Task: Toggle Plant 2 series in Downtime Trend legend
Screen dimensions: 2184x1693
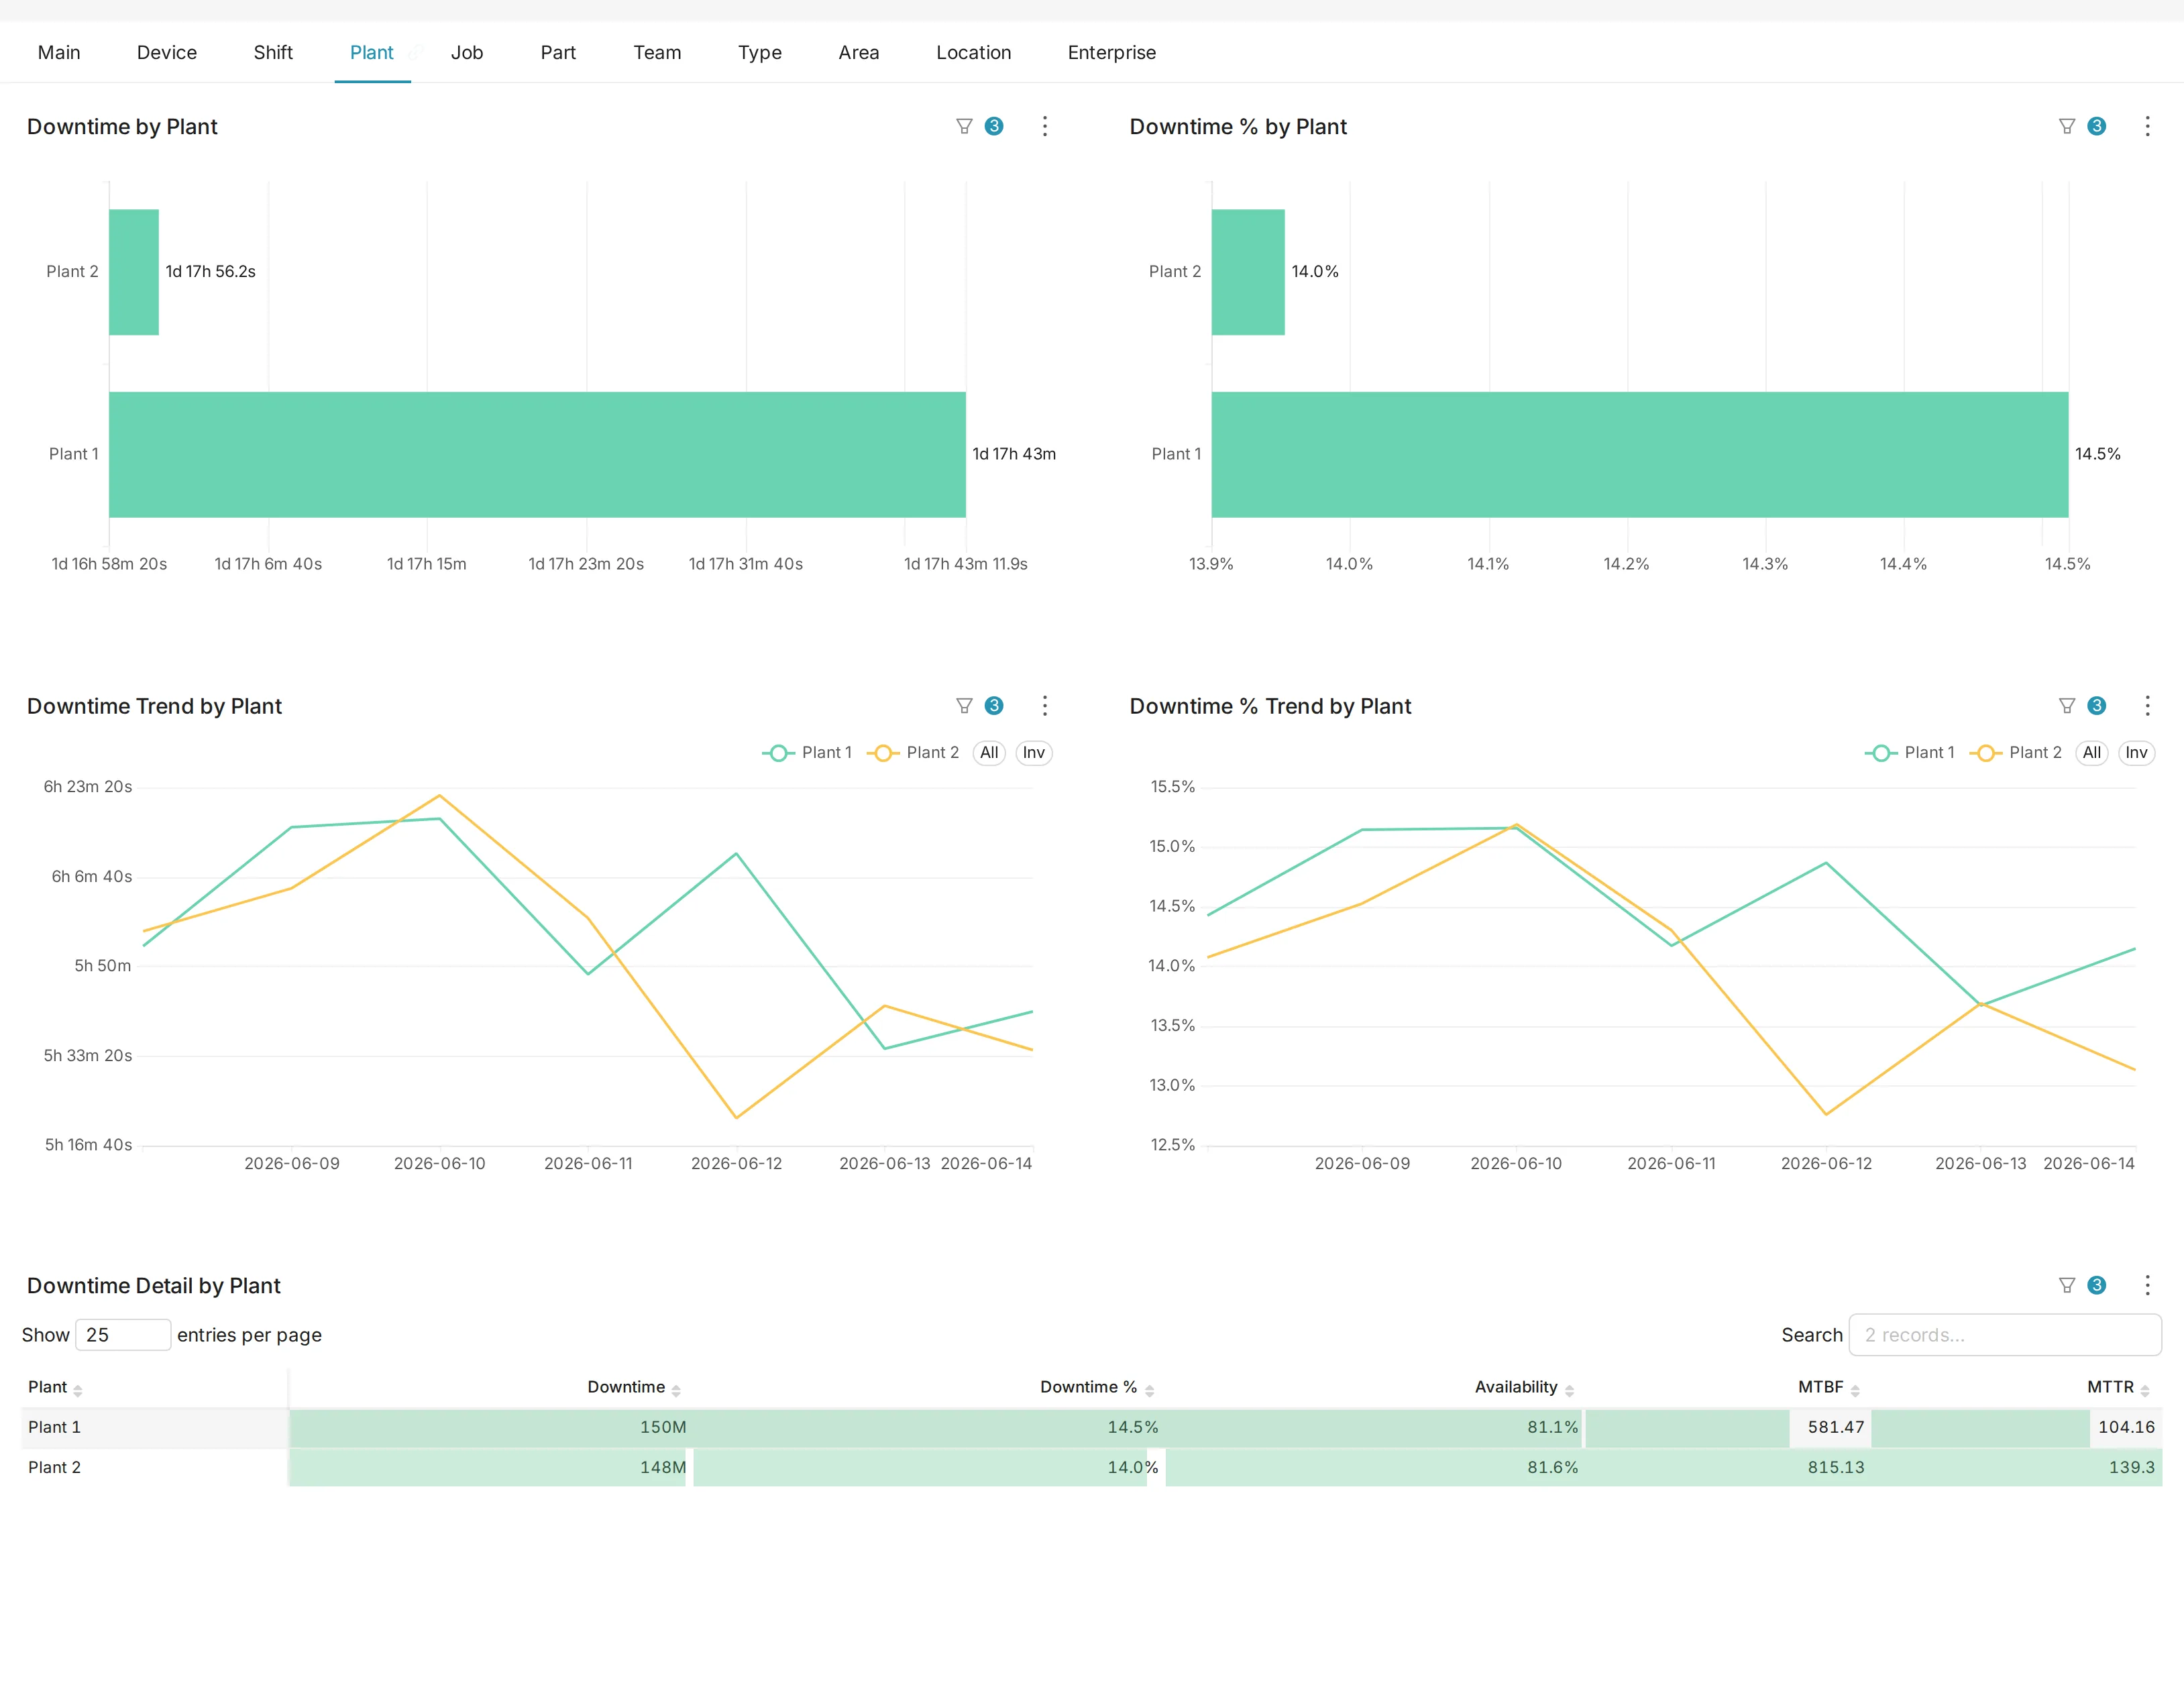Action: pyautogui.click(x=913, y=753)
